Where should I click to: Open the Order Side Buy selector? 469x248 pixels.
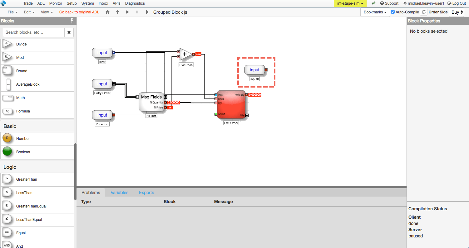coord(457,12)
